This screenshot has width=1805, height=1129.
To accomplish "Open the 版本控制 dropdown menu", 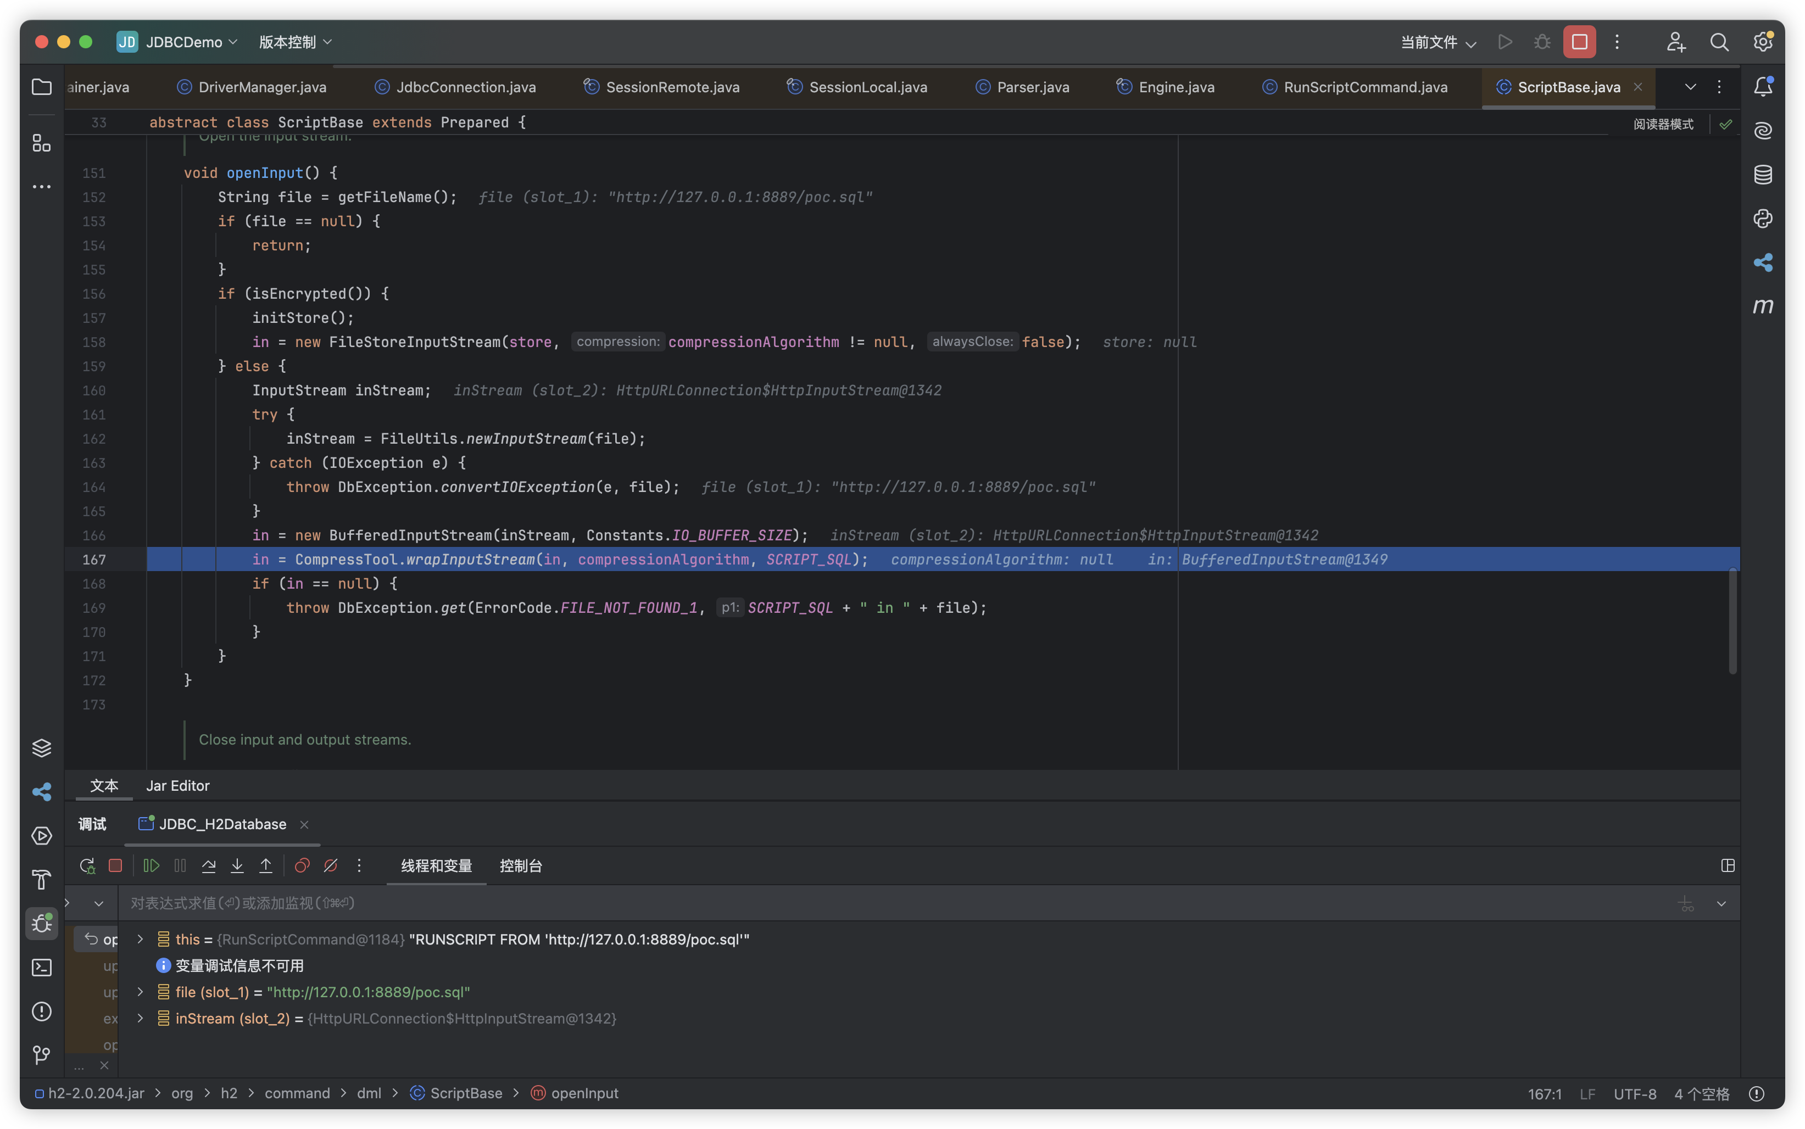I will (295, 42).
